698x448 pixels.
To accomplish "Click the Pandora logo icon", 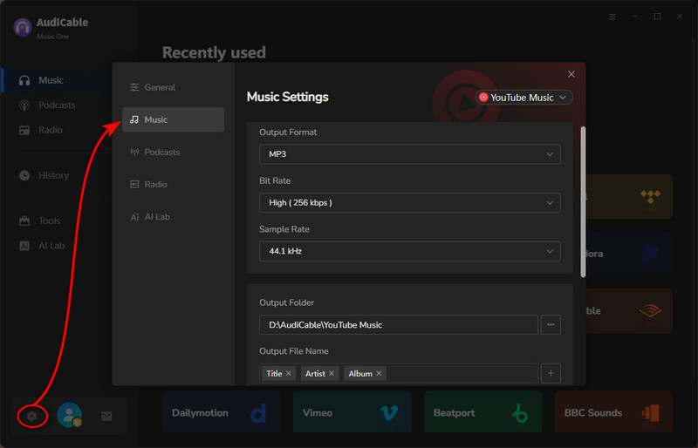I will tap(650, 254).
